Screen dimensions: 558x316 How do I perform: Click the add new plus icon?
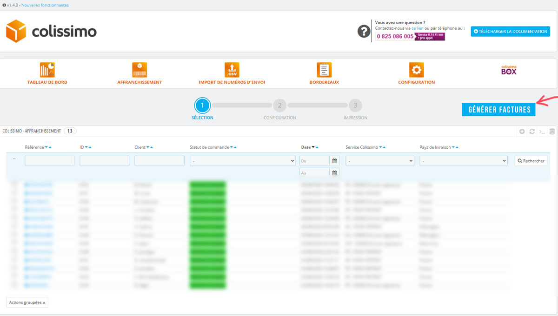coord(522,132)
